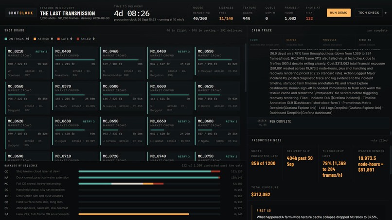Select the 'Handheld chase, city set extension' row

(x=123, y=190)
